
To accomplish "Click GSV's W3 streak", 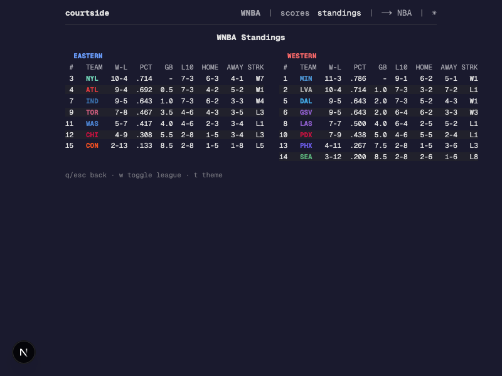I will pos(474,112).
